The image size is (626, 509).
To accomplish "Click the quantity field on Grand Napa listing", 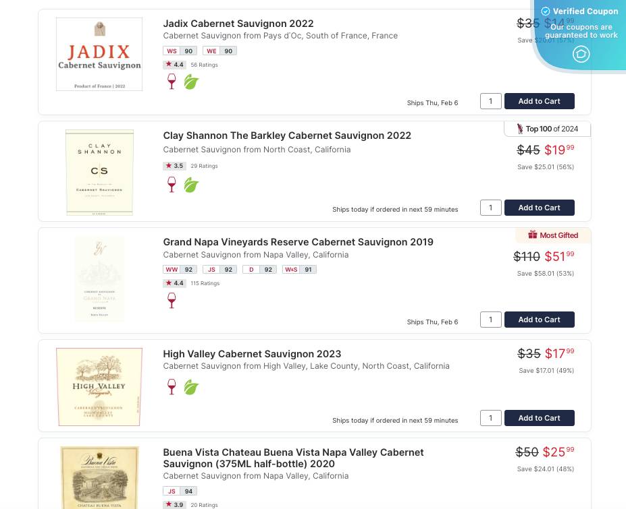I will [x=490, y=320].
